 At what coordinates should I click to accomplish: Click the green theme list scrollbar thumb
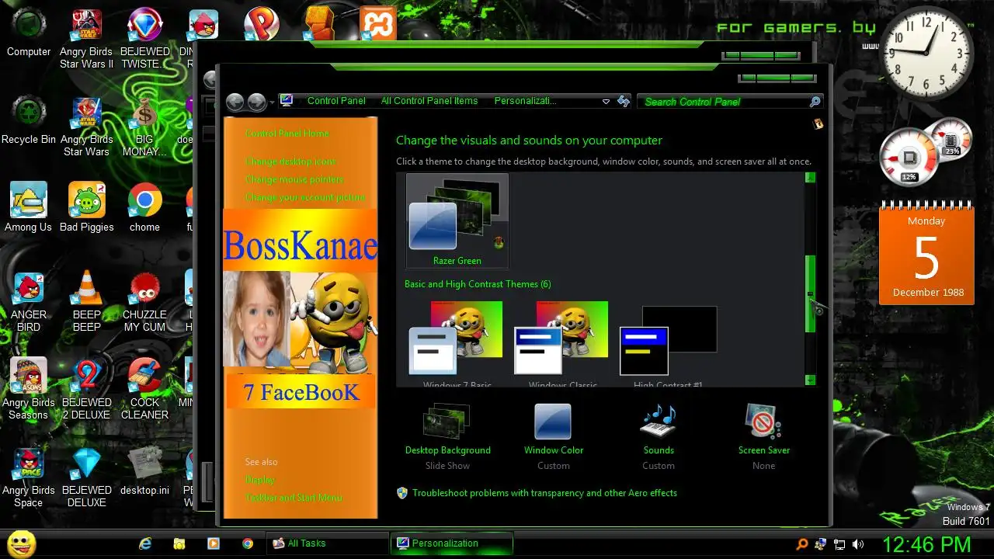click(x=810, y=293)
